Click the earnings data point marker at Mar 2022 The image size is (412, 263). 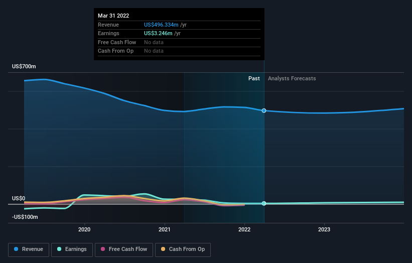pyautogui.click(x=264, y=203)
